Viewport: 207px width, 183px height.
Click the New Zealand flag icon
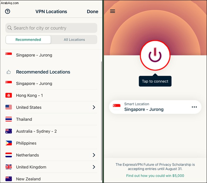9,179
